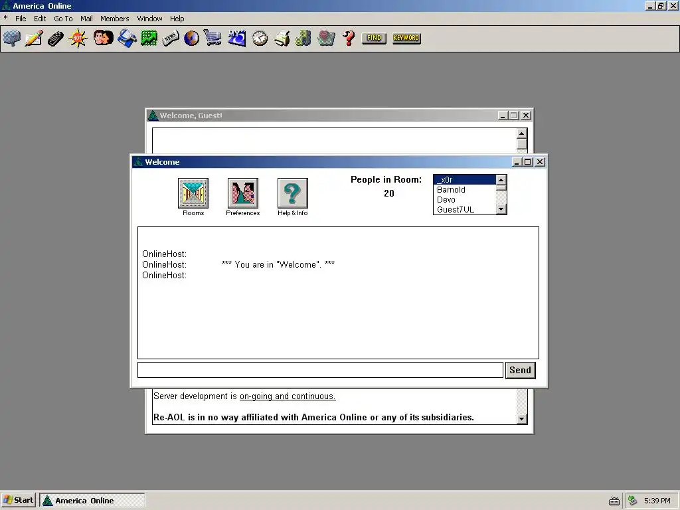Open the mailbox icon in toolbar

[x=12, y=38]
